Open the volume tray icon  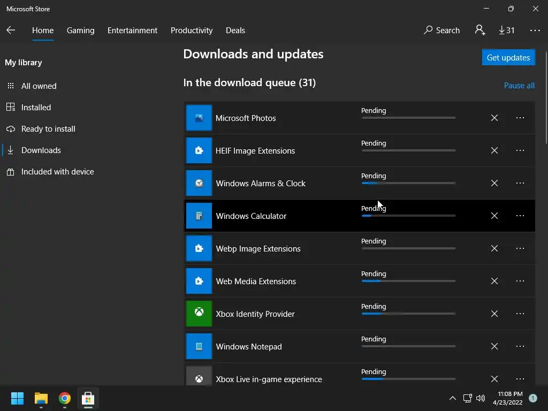(481, 398)
